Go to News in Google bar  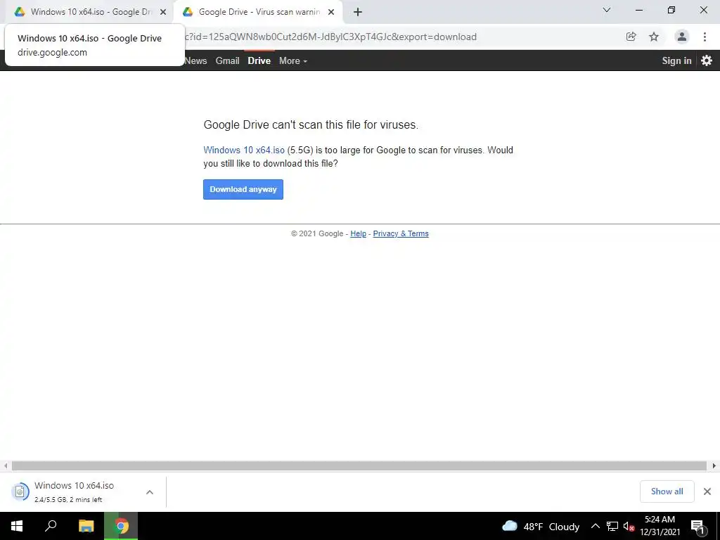pos(195,60)
